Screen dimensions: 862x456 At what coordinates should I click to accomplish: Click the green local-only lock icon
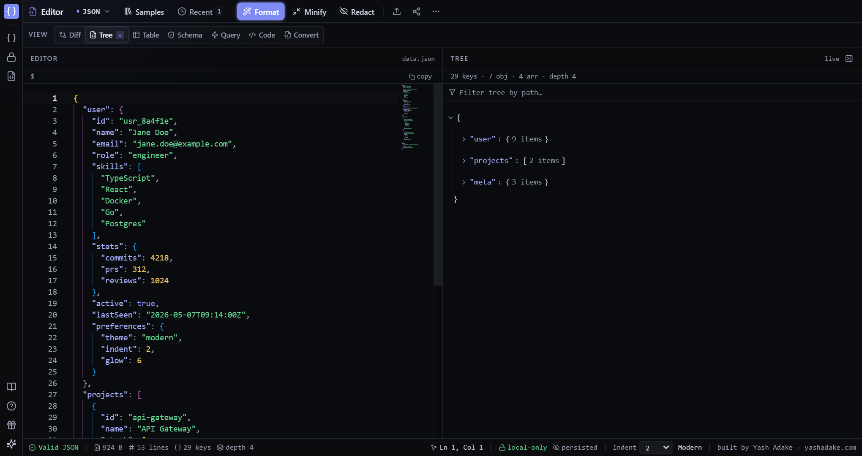click(x=502, y=448)
